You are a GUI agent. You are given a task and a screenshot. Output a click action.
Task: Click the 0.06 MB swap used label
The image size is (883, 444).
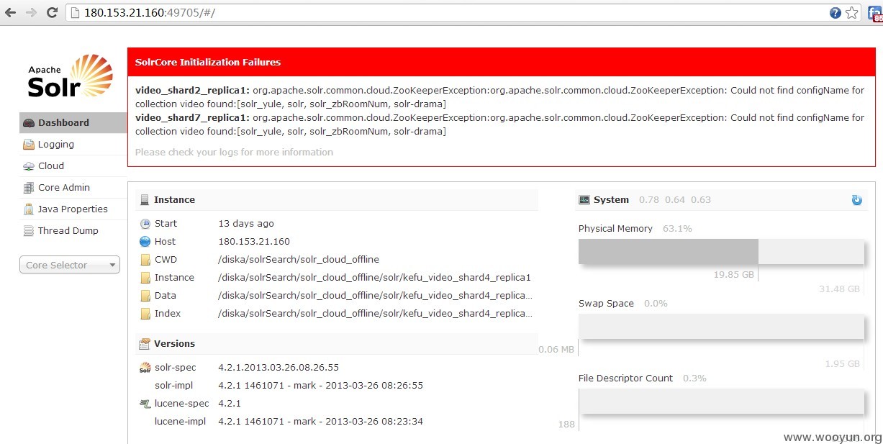pos(556,350)
